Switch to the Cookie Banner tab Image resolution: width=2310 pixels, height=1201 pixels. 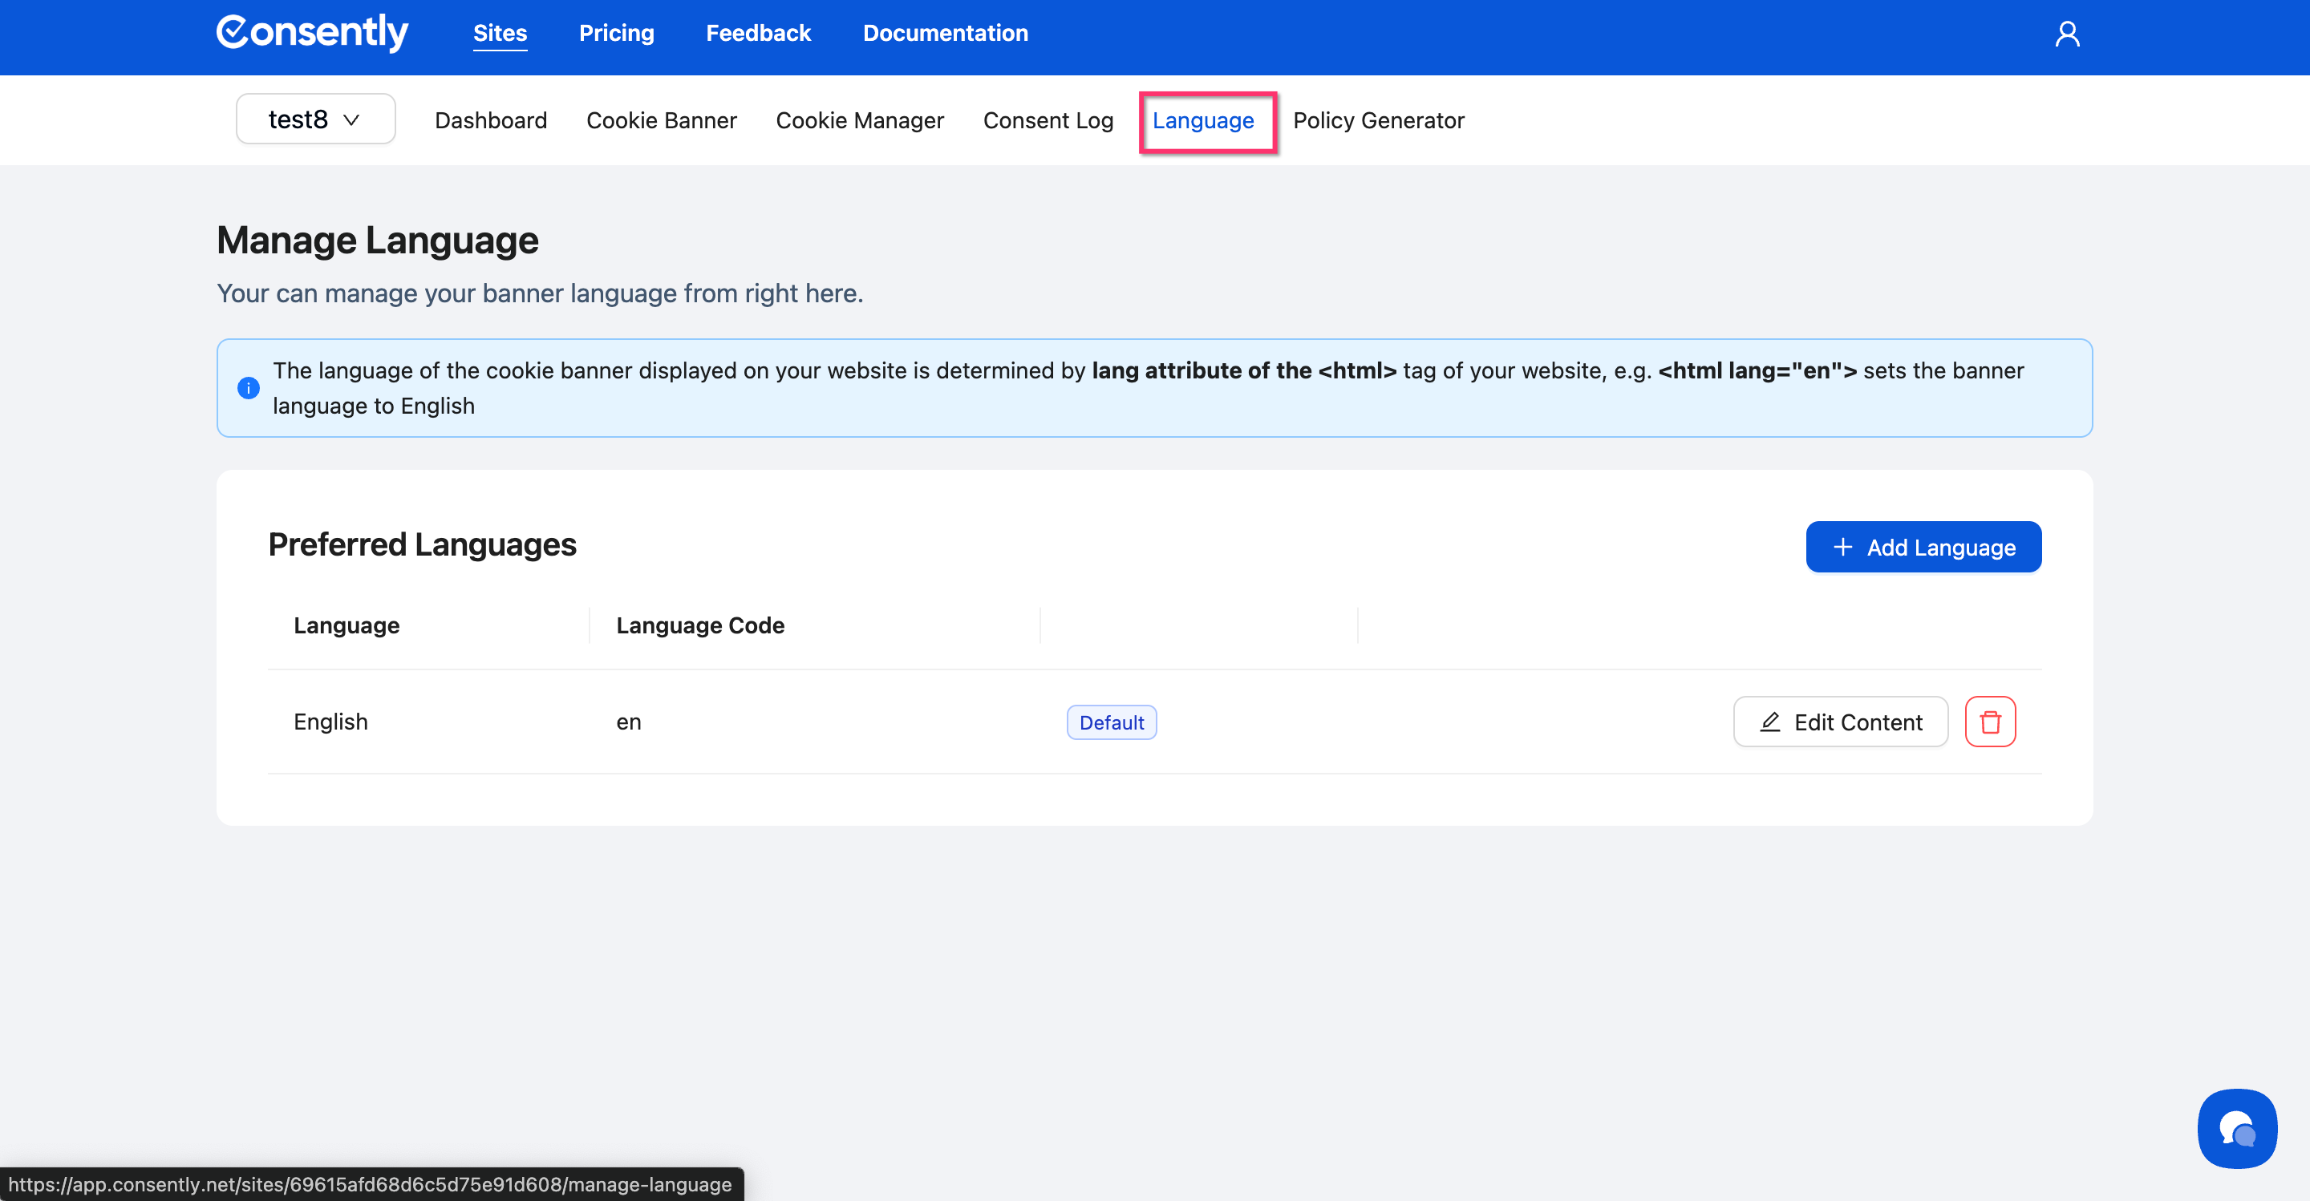coord(661,120)
